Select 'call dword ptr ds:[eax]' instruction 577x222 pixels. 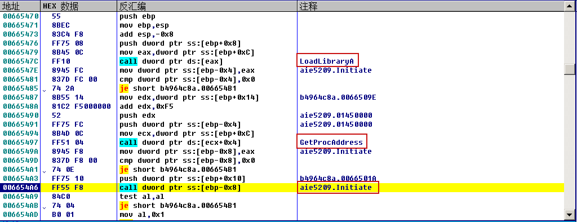click(x=171, y=61)
